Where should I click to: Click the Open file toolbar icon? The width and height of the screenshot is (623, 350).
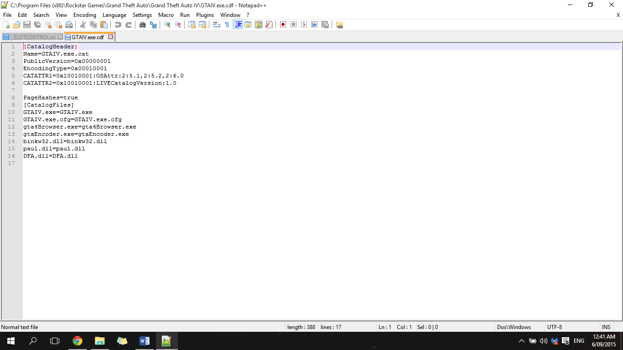(x=16, y=25)
